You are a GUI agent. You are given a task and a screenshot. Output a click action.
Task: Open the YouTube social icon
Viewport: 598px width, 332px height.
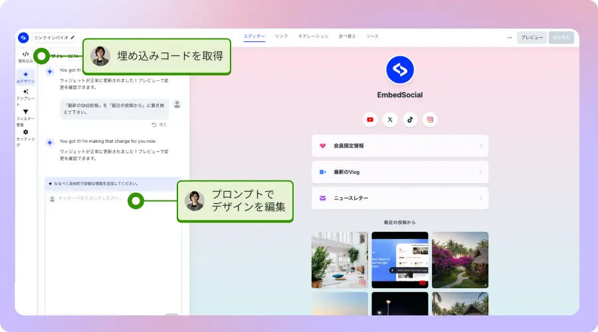370,120
